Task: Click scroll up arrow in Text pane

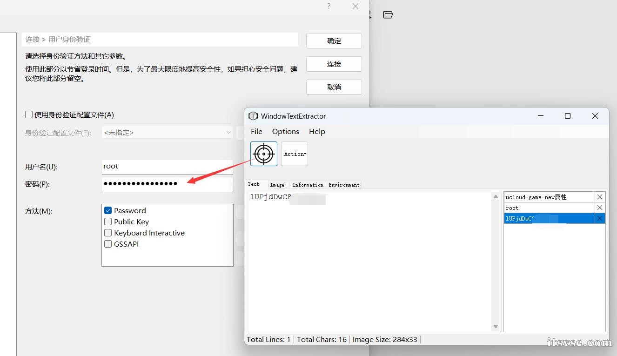Action: (496, 197)
